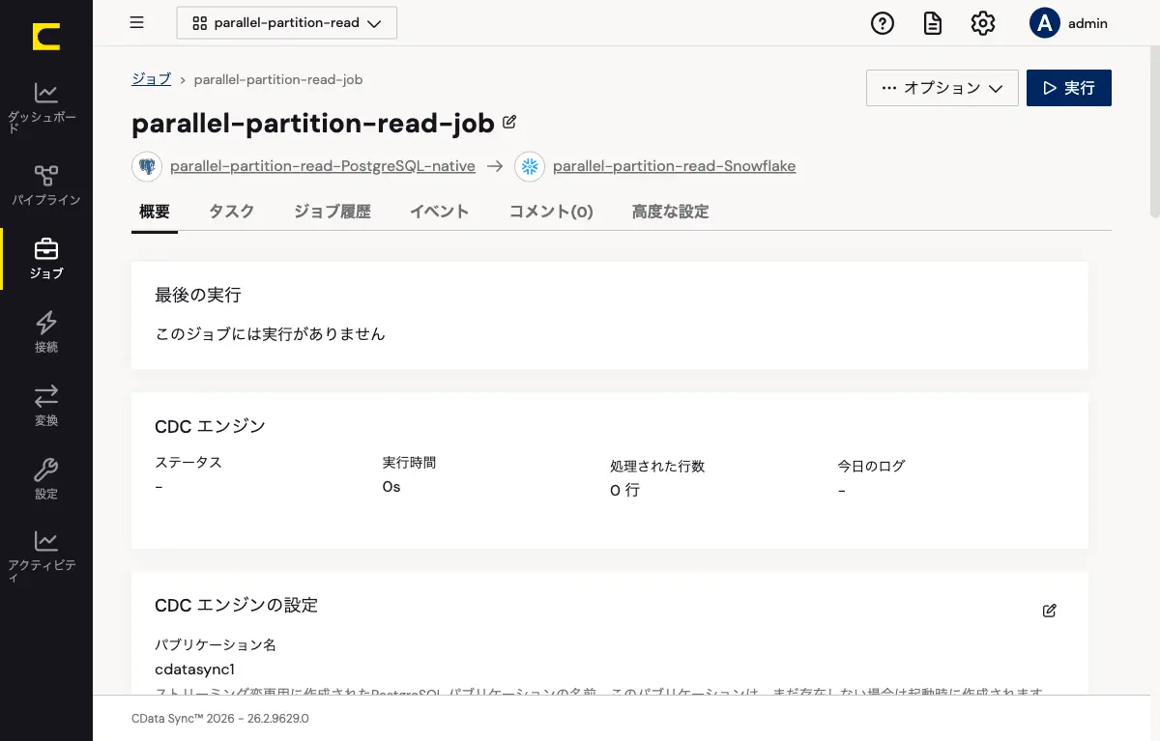Switch to the ジョブ履歴 tab

[x=333, y=212]
